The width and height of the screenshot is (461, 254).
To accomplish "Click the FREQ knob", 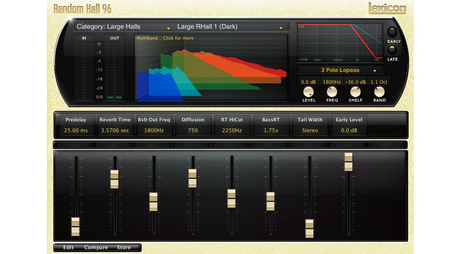I will pyautogui.click(x=332, y=91).
